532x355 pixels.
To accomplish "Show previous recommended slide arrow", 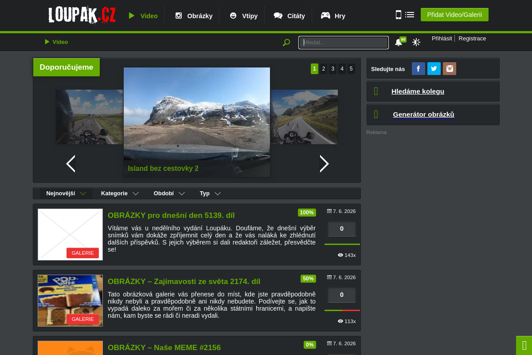I will coord(70,164).
